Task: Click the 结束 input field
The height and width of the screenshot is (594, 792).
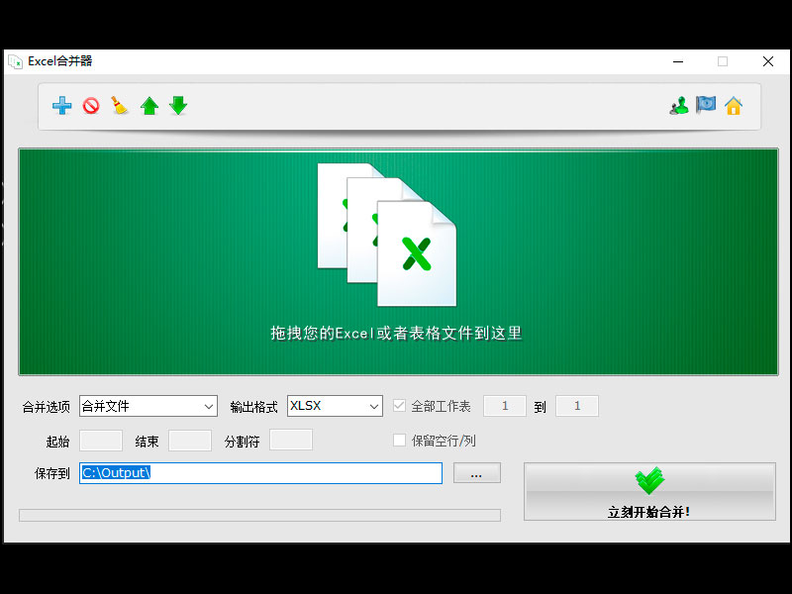Action: 190,441
